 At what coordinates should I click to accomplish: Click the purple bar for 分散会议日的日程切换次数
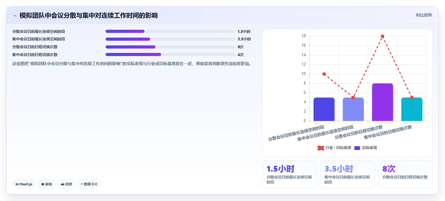(382, 102)
